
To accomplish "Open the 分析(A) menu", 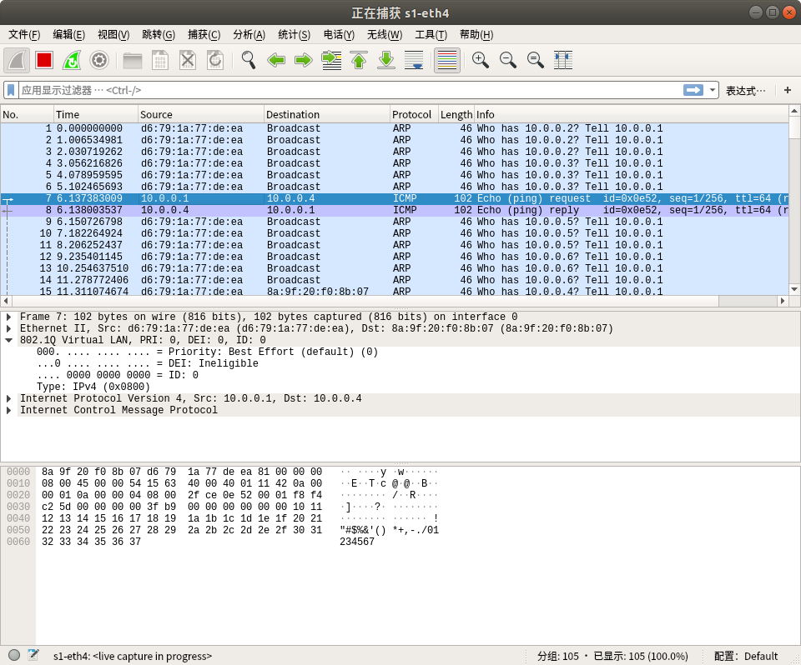I will (249, 34).
